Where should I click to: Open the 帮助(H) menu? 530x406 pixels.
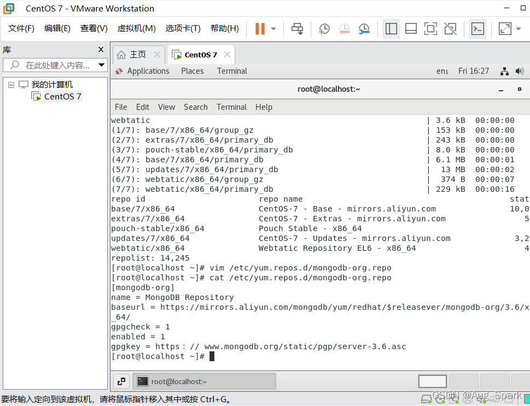224,28
